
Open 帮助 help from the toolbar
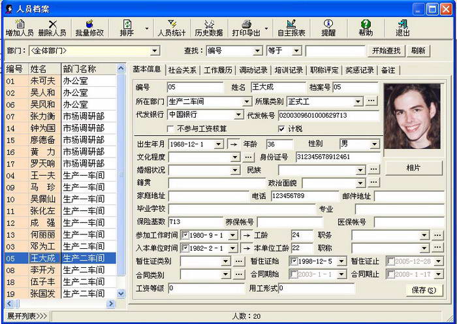[366, 28]
